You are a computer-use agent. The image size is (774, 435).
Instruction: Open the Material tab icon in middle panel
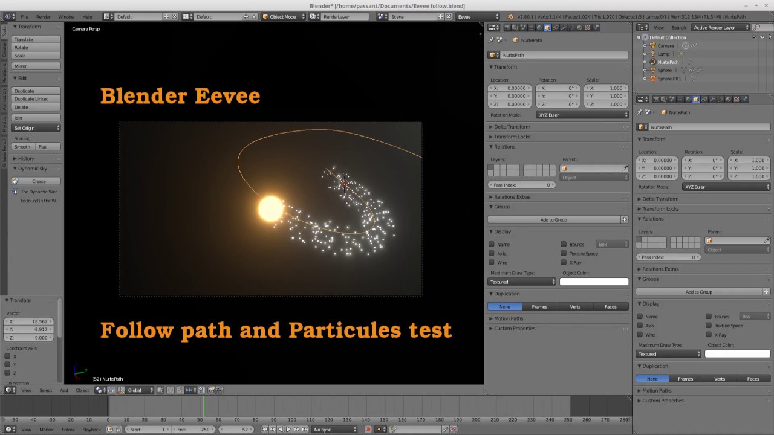coord(579,27)
